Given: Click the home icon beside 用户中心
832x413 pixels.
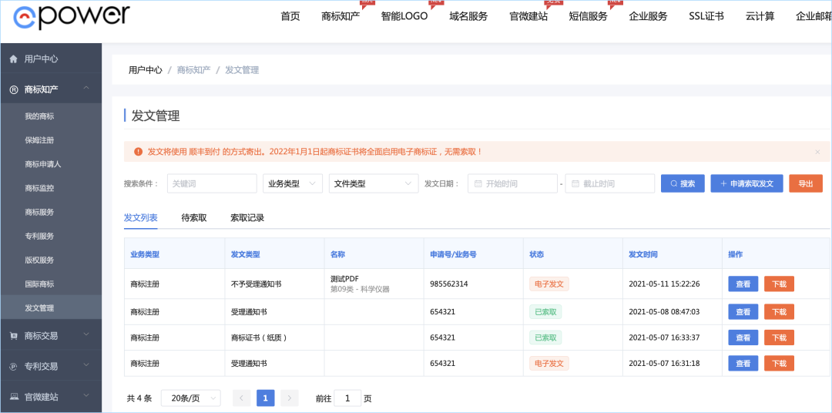Looking at the screenshot, I should [x=14, y=59].
